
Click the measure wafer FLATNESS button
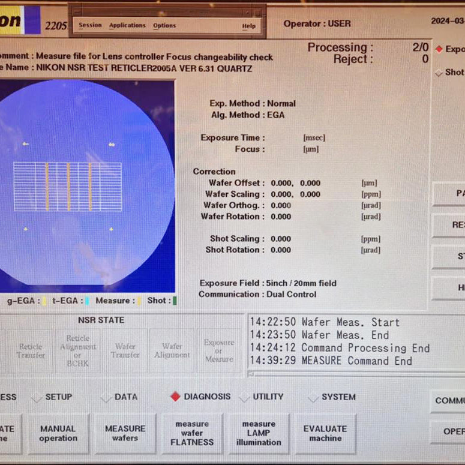click(192, 434)
